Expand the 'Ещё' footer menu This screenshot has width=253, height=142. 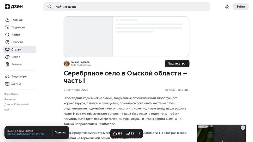(x=9, y=109)
